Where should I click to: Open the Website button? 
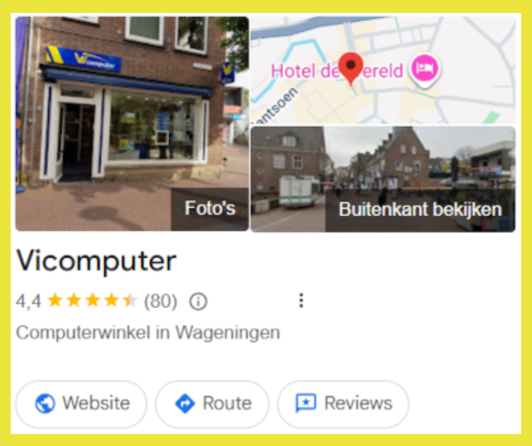point(81,404)
